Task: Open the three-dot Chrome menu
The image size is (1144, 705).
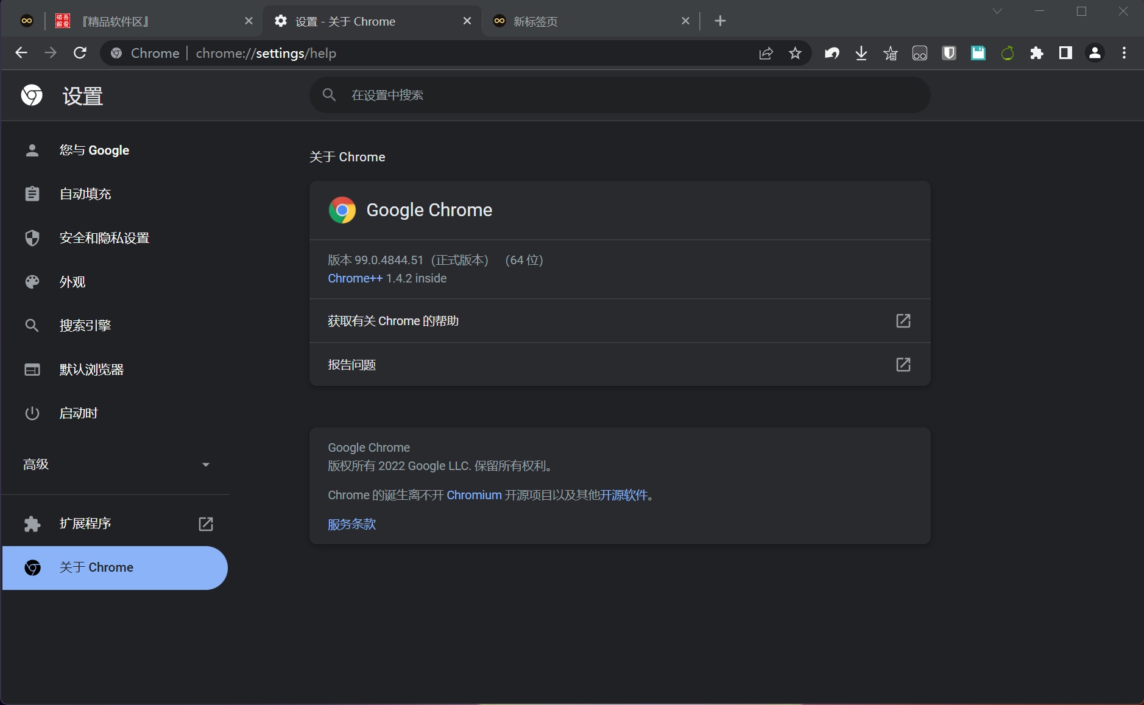Action: click(x=1123, y=53)
